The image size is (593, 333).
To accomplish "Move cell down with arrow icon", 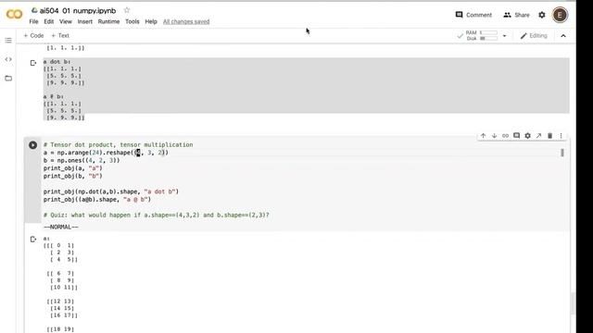I will tap(494, 136).
